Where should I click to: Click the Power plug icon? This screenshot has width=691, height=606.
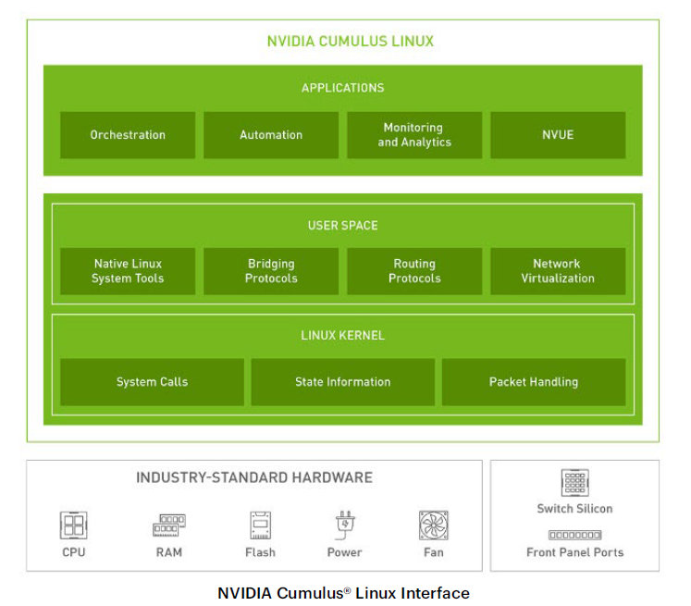click(x=344, y=525)
